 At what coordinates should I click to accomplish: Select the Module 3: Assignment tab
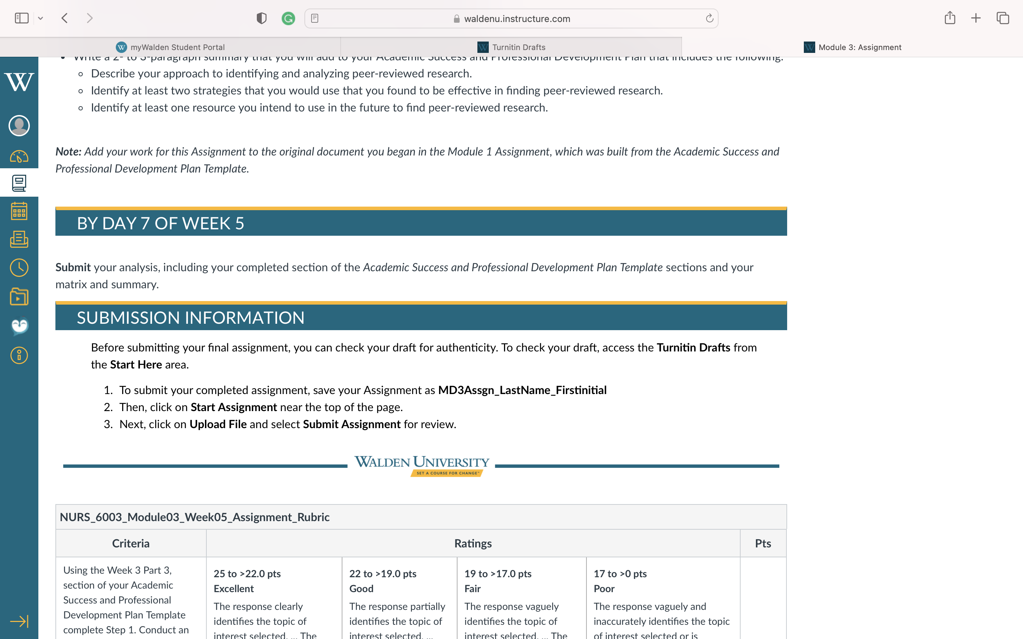pyautogui.click(x=852, y=47)
